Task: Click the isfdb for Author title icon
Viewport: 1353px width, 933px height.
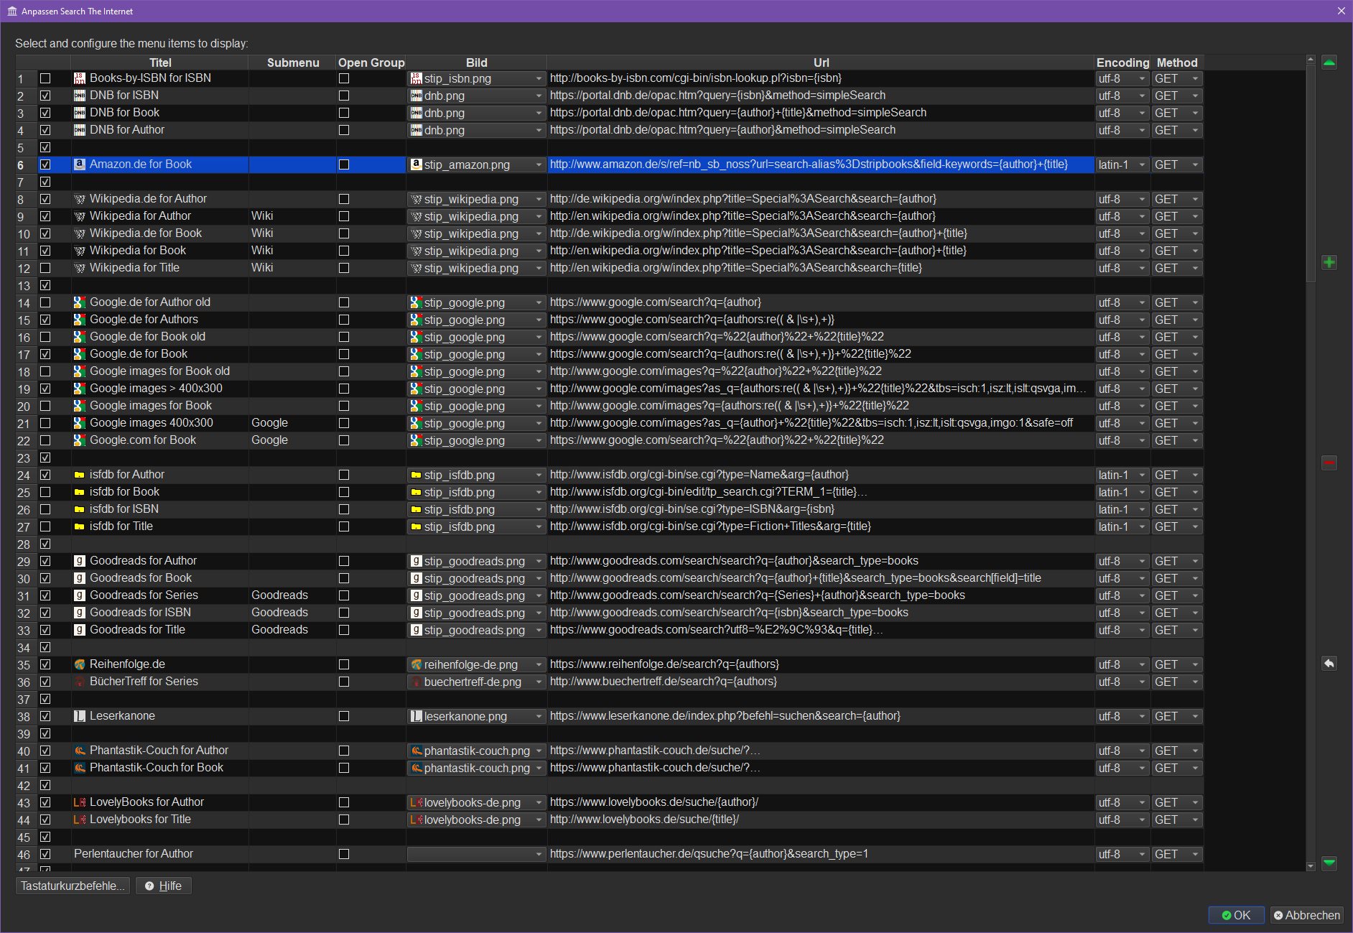Action: coord(80,475)
